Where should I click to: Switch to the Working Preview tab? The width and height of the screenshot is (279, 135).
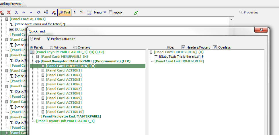point(10,4)
